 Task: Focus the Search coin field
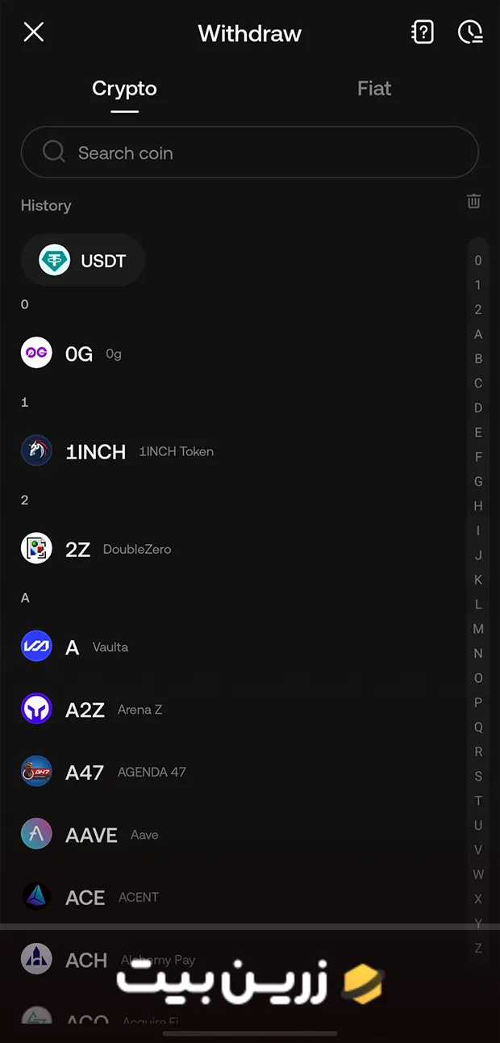pos(250,153)
